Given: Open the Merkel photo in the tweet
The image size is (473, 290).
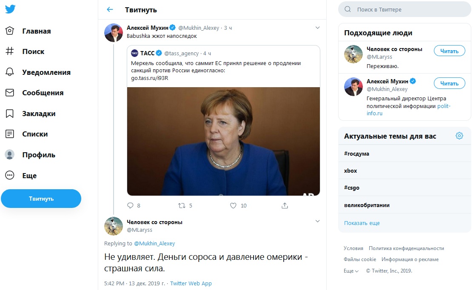Looking at the screenshot, I should 223,141.
